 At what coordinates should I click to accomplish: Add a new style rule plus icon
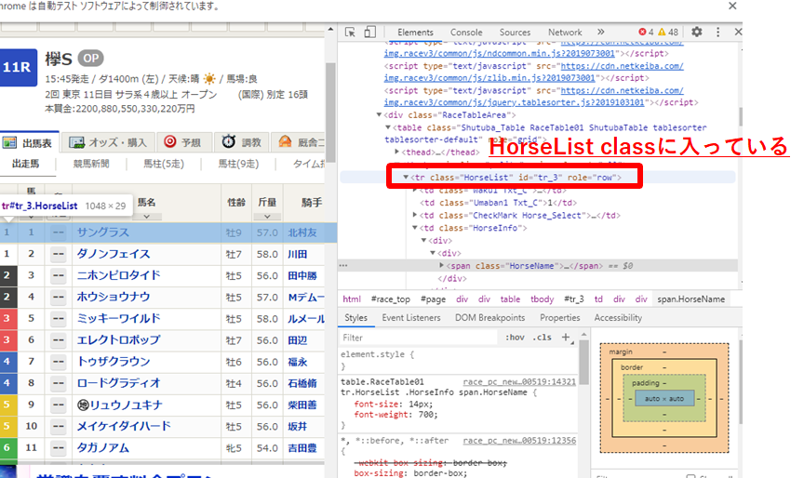[x=566, y=337]
